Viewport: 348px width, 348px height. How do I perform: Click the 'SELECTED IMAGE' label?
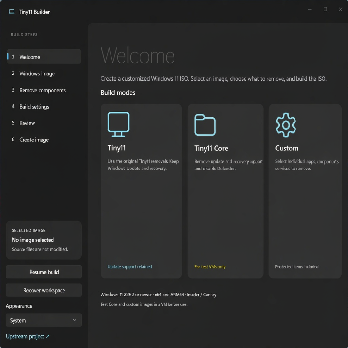tap(29, 230)
